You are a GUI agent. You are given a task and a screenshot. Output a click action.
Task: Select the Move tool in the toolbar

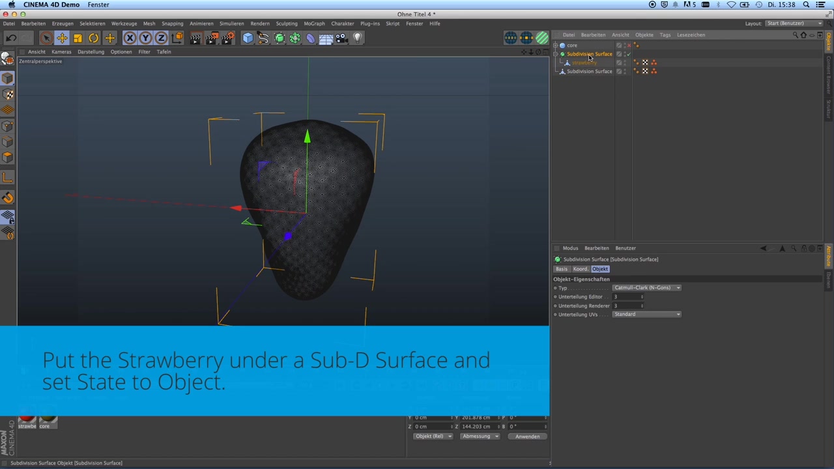(x=62, y=38)
